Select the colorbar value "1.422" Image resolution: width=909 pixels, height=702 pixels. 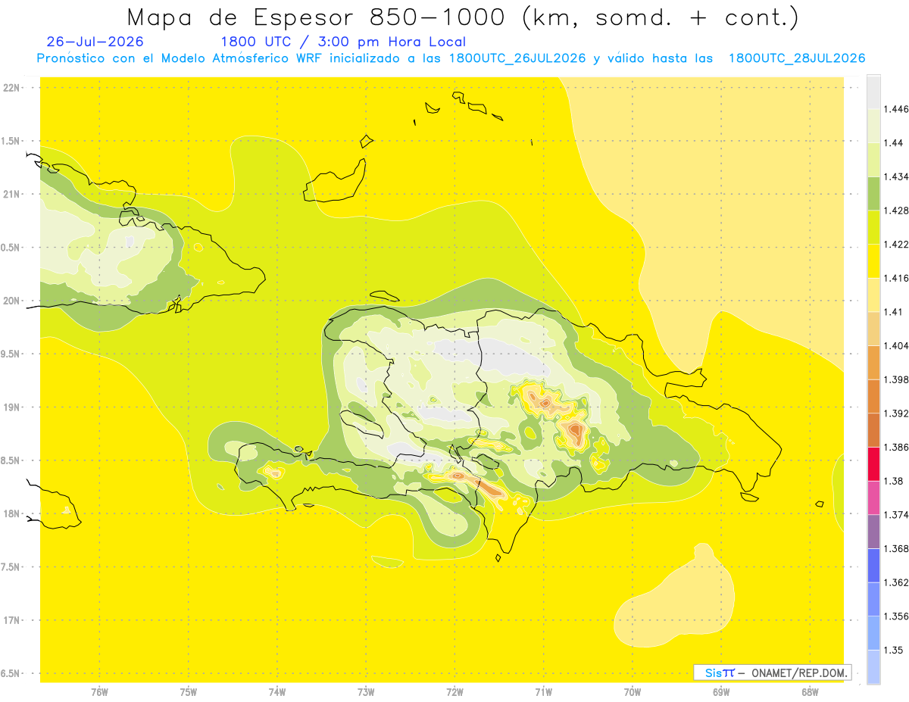[x=898, y=245]
